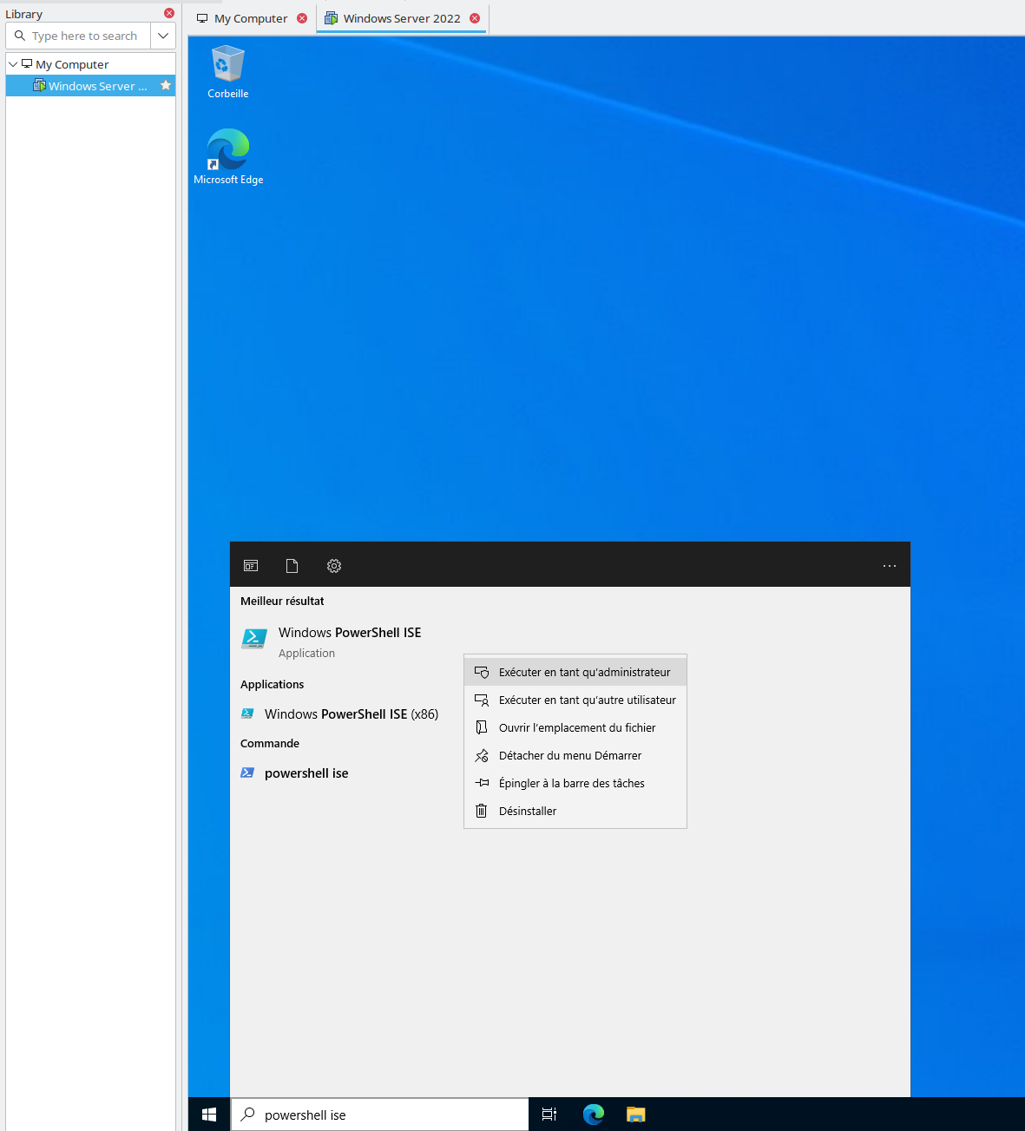Toggle the favorite star on Windows Server entry
The image size is (1025, 1131).
coord(165,85)
